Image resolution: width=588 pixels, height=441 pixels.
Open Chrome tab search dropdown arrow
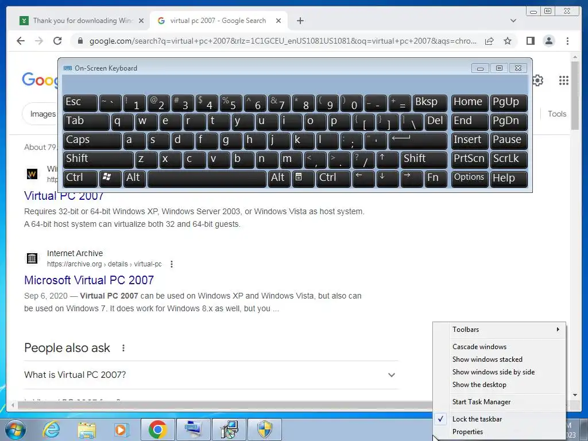point(513,21)
